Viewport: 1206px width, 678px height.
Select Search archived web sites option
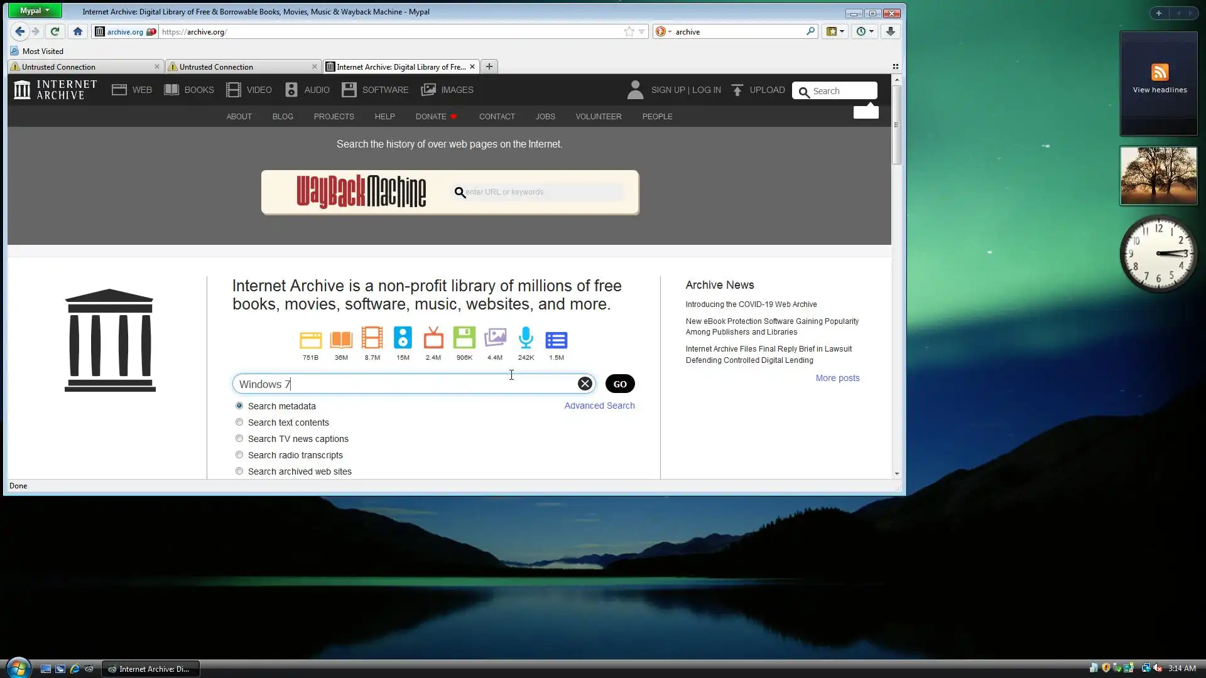[x=239, y=471]
